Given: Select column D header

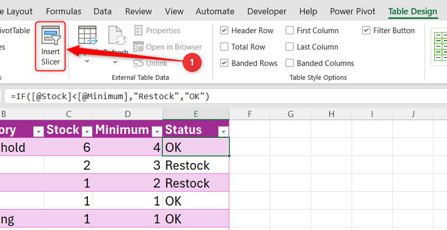Looking at the screenshot, I should pyautogui.click(x=127, y=114).
